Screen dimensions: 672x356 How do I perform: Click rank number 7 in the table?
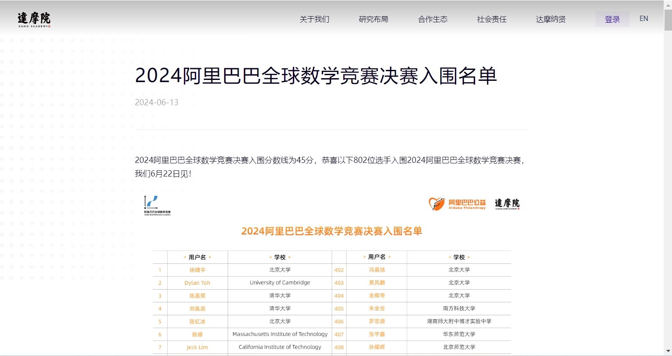click(x=160, y=347)
